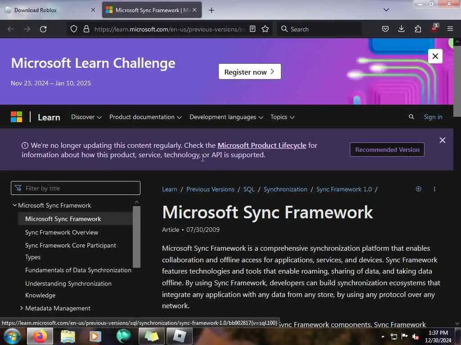Click the Roblox taskbar icon

coord(179,336)
